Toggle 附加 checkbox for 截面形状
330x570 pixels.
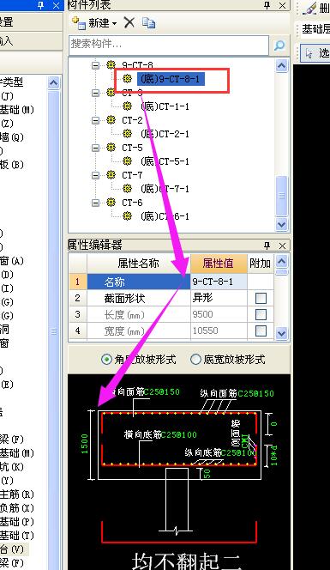pyautogui.click(x=261, y=298)
